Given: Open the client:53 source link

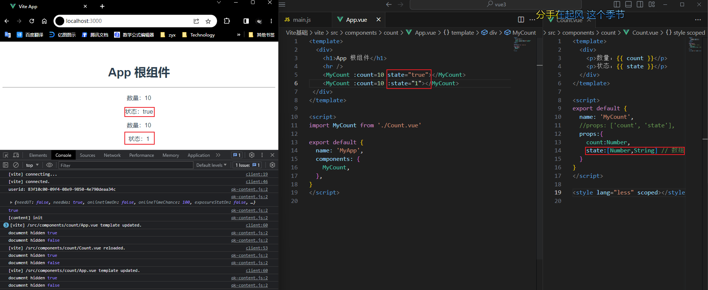Looking at the screenshot, I should click(x=257, y=248).
